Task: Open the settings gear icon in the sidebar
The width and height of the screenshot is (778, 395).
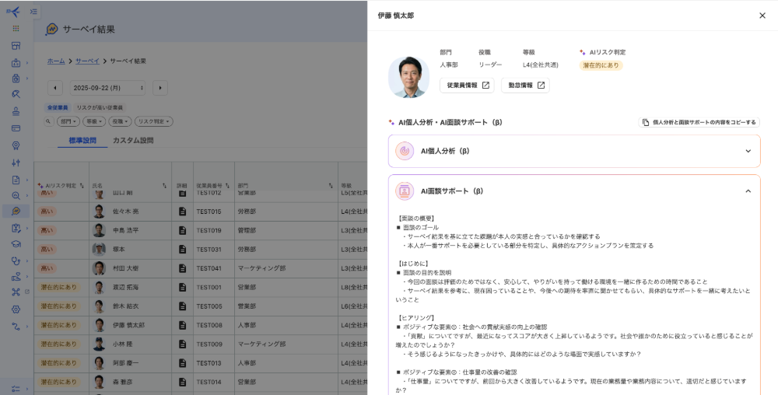Action: (x=16, y=309)
